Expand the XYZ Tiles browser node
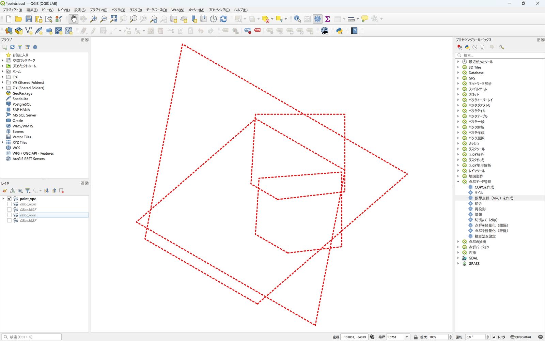This screenshot has height=341, width=545. pyautogui.click(x=3, y=142)
